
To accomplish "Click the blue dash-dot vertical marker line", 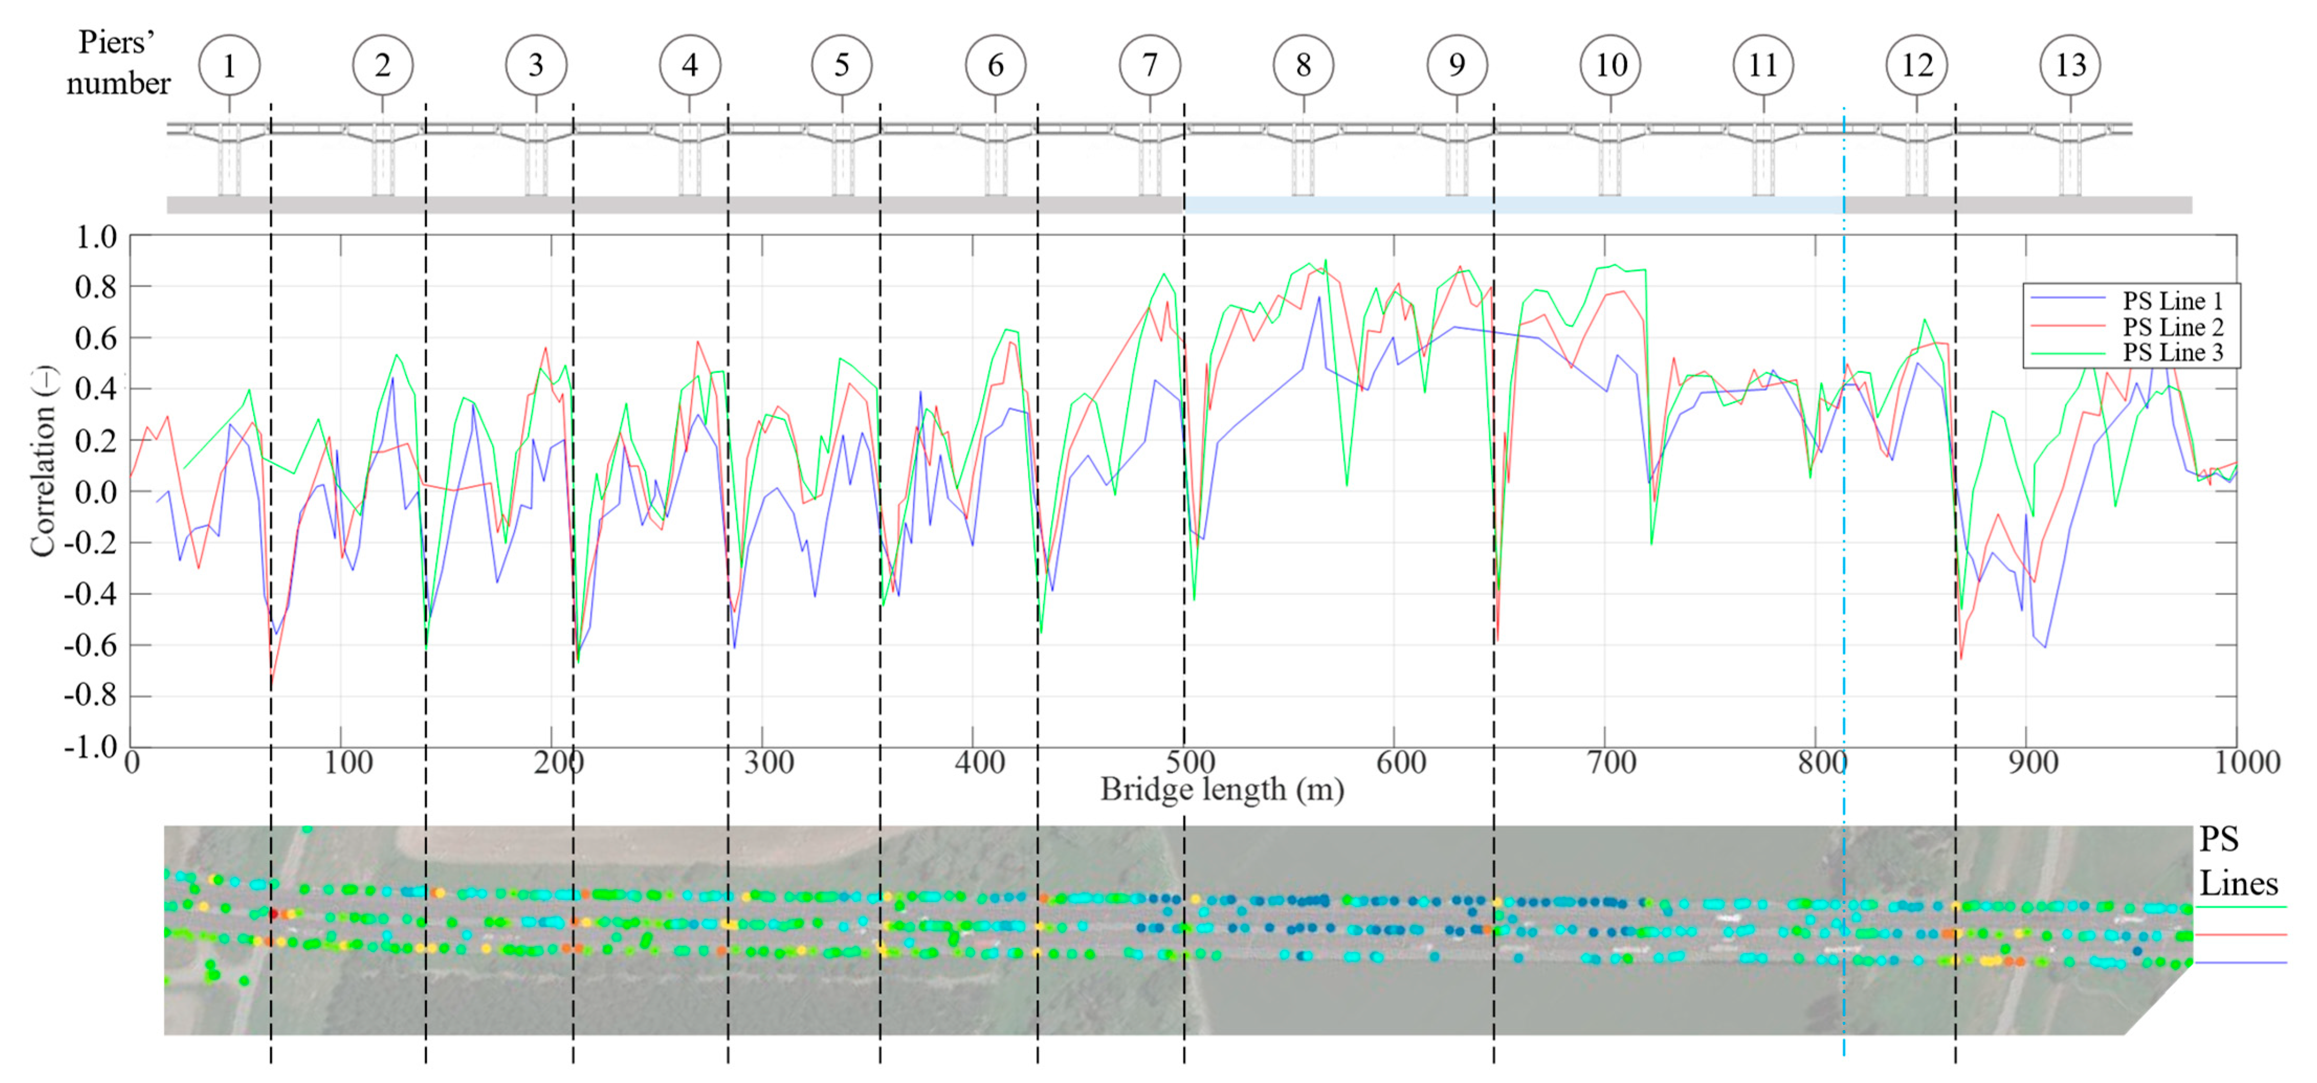I will (x=1845, y=540).
